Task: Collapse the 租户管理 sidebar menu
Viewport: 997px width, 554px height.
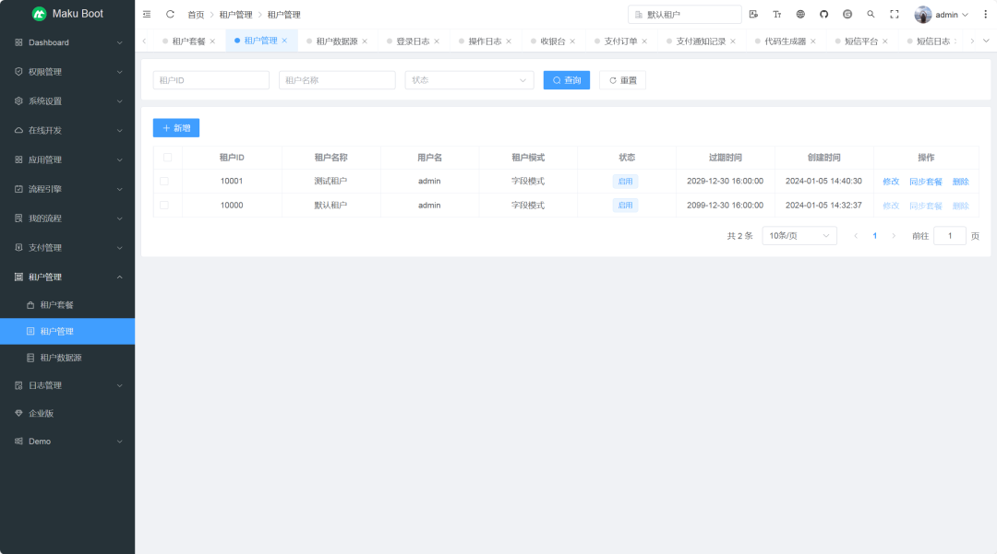Action: [67, 277]
